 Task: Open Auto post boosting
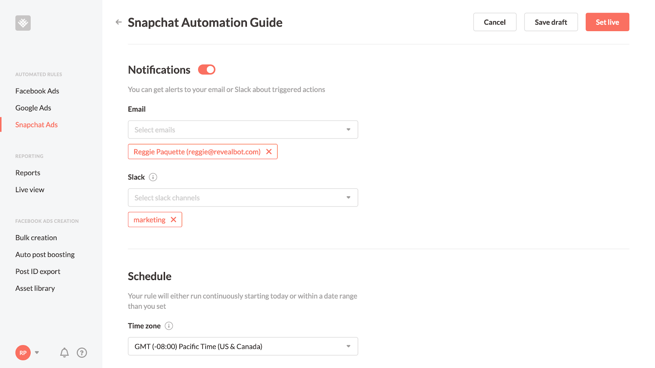click(45, 255)
